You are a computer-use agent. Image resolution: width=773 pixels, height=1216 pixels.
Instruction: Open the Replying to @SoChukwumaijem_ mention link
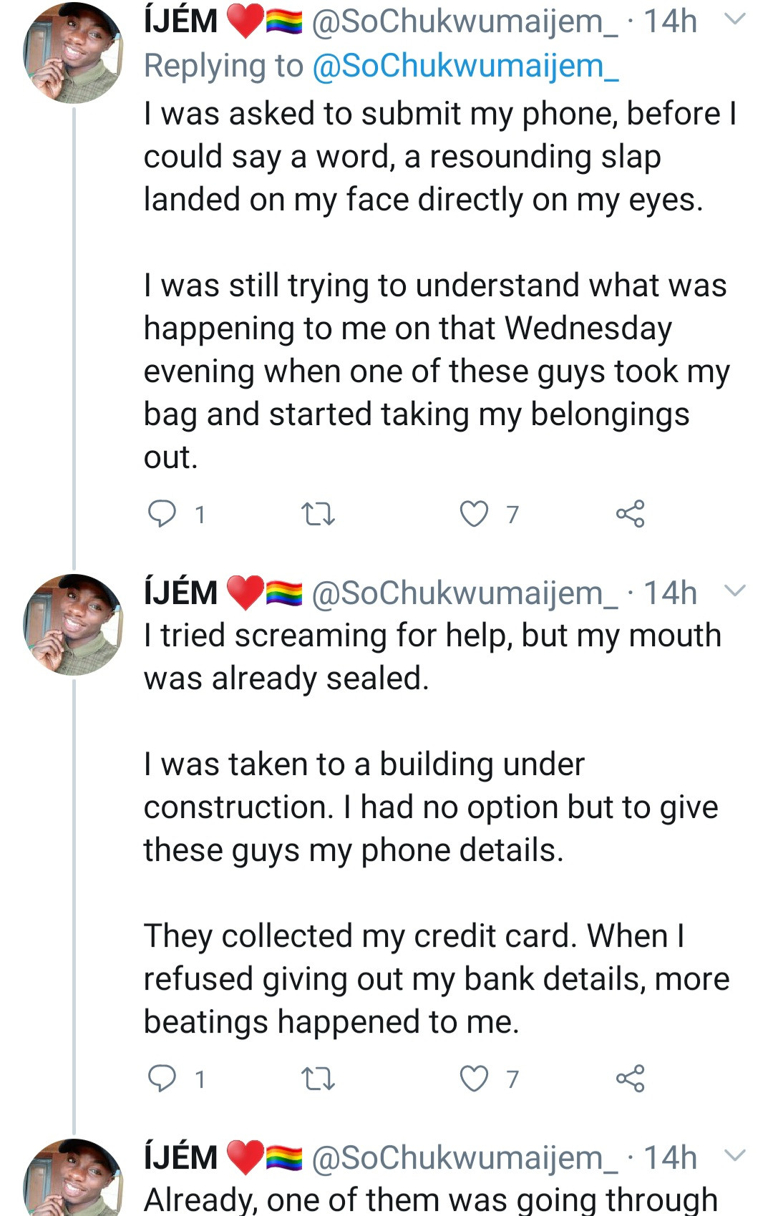point(465,66)
